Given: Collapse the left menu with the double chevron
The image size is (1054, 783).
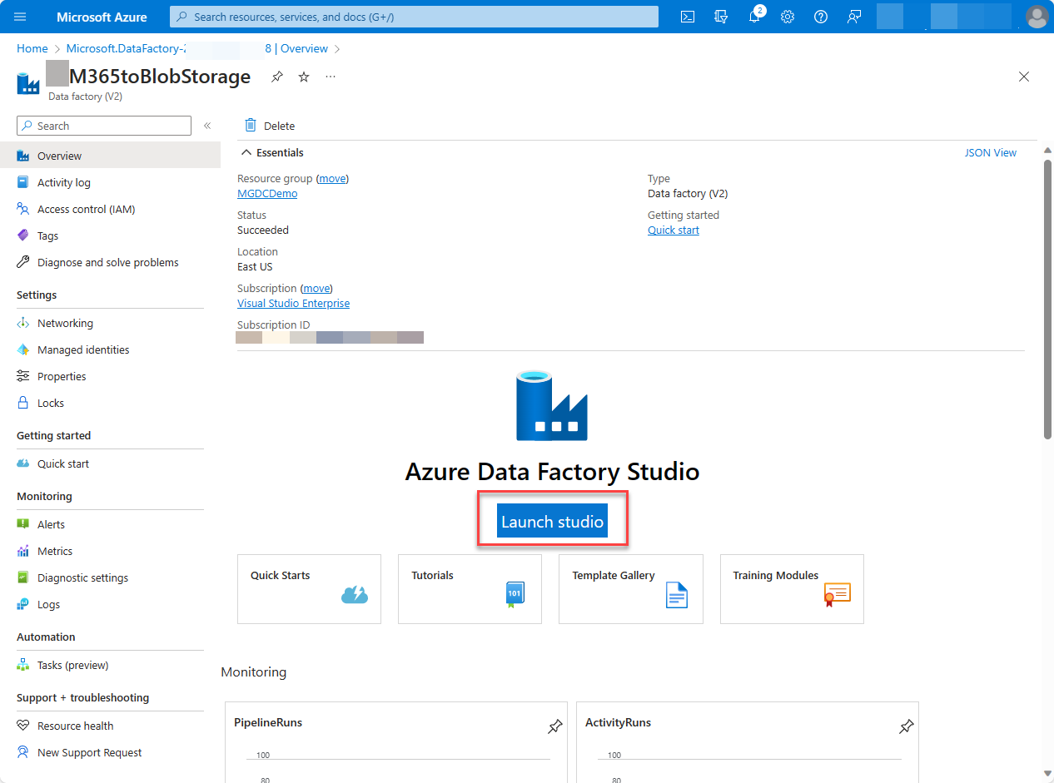Looking at the screenshot, I should pyautogui.click(x=206, y=126).
